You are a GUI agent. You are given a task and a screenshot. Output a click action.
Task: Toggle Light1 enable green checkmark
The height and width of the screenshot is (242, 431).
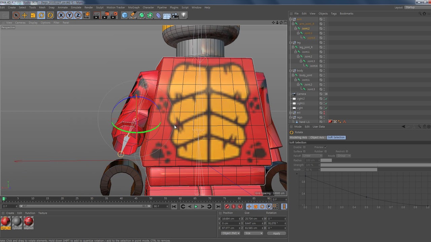coord(326,103)
